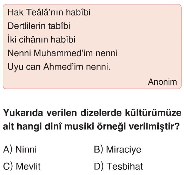Click the 'Anonim' attribution text
The width and height of the screenshot is (184, 175).
click(x=163, y=82)
